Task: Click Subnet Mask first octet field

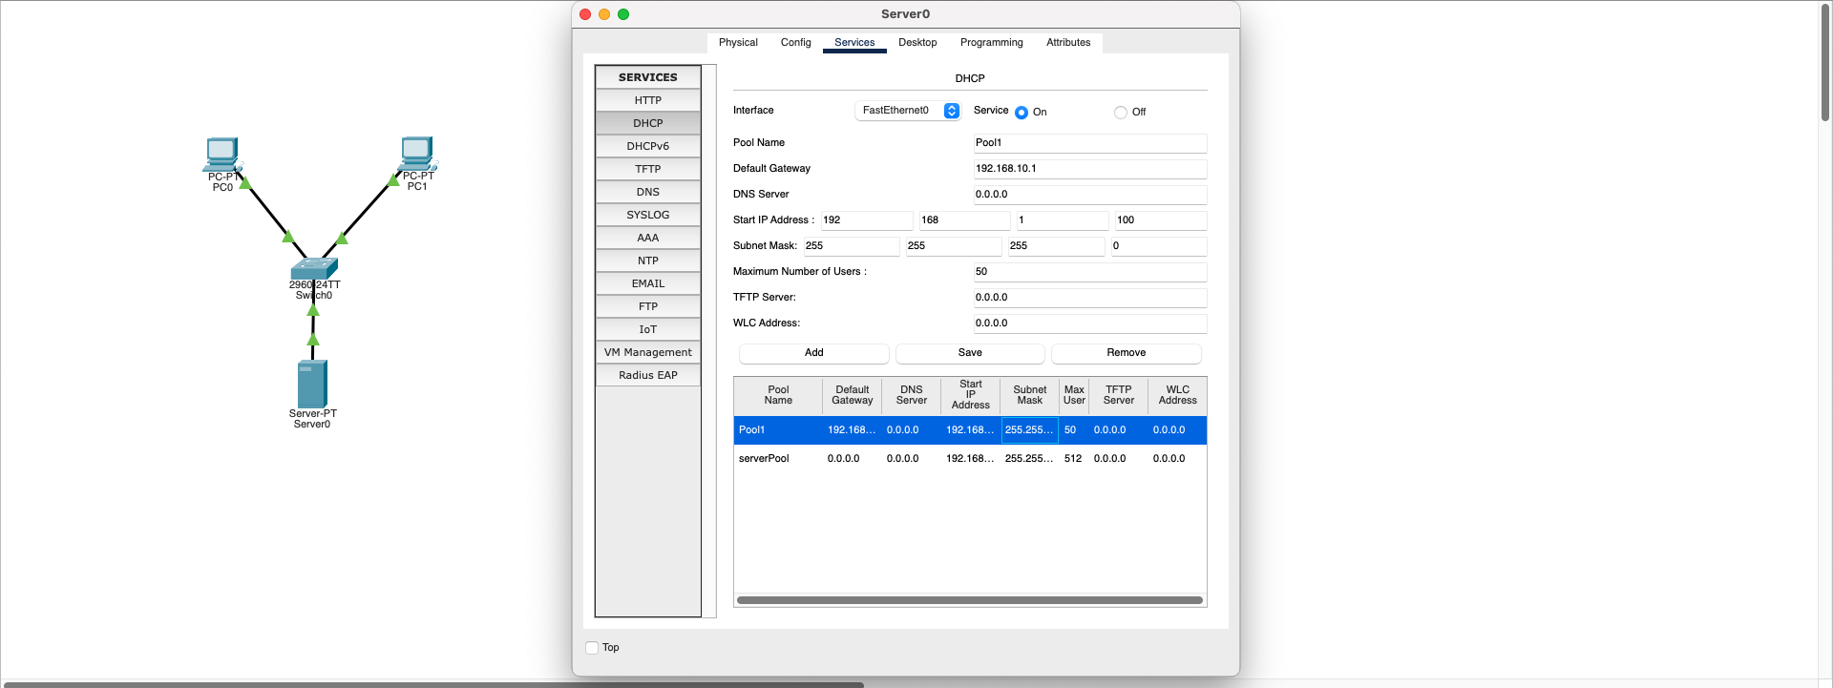Action: (x=852, y=246)
